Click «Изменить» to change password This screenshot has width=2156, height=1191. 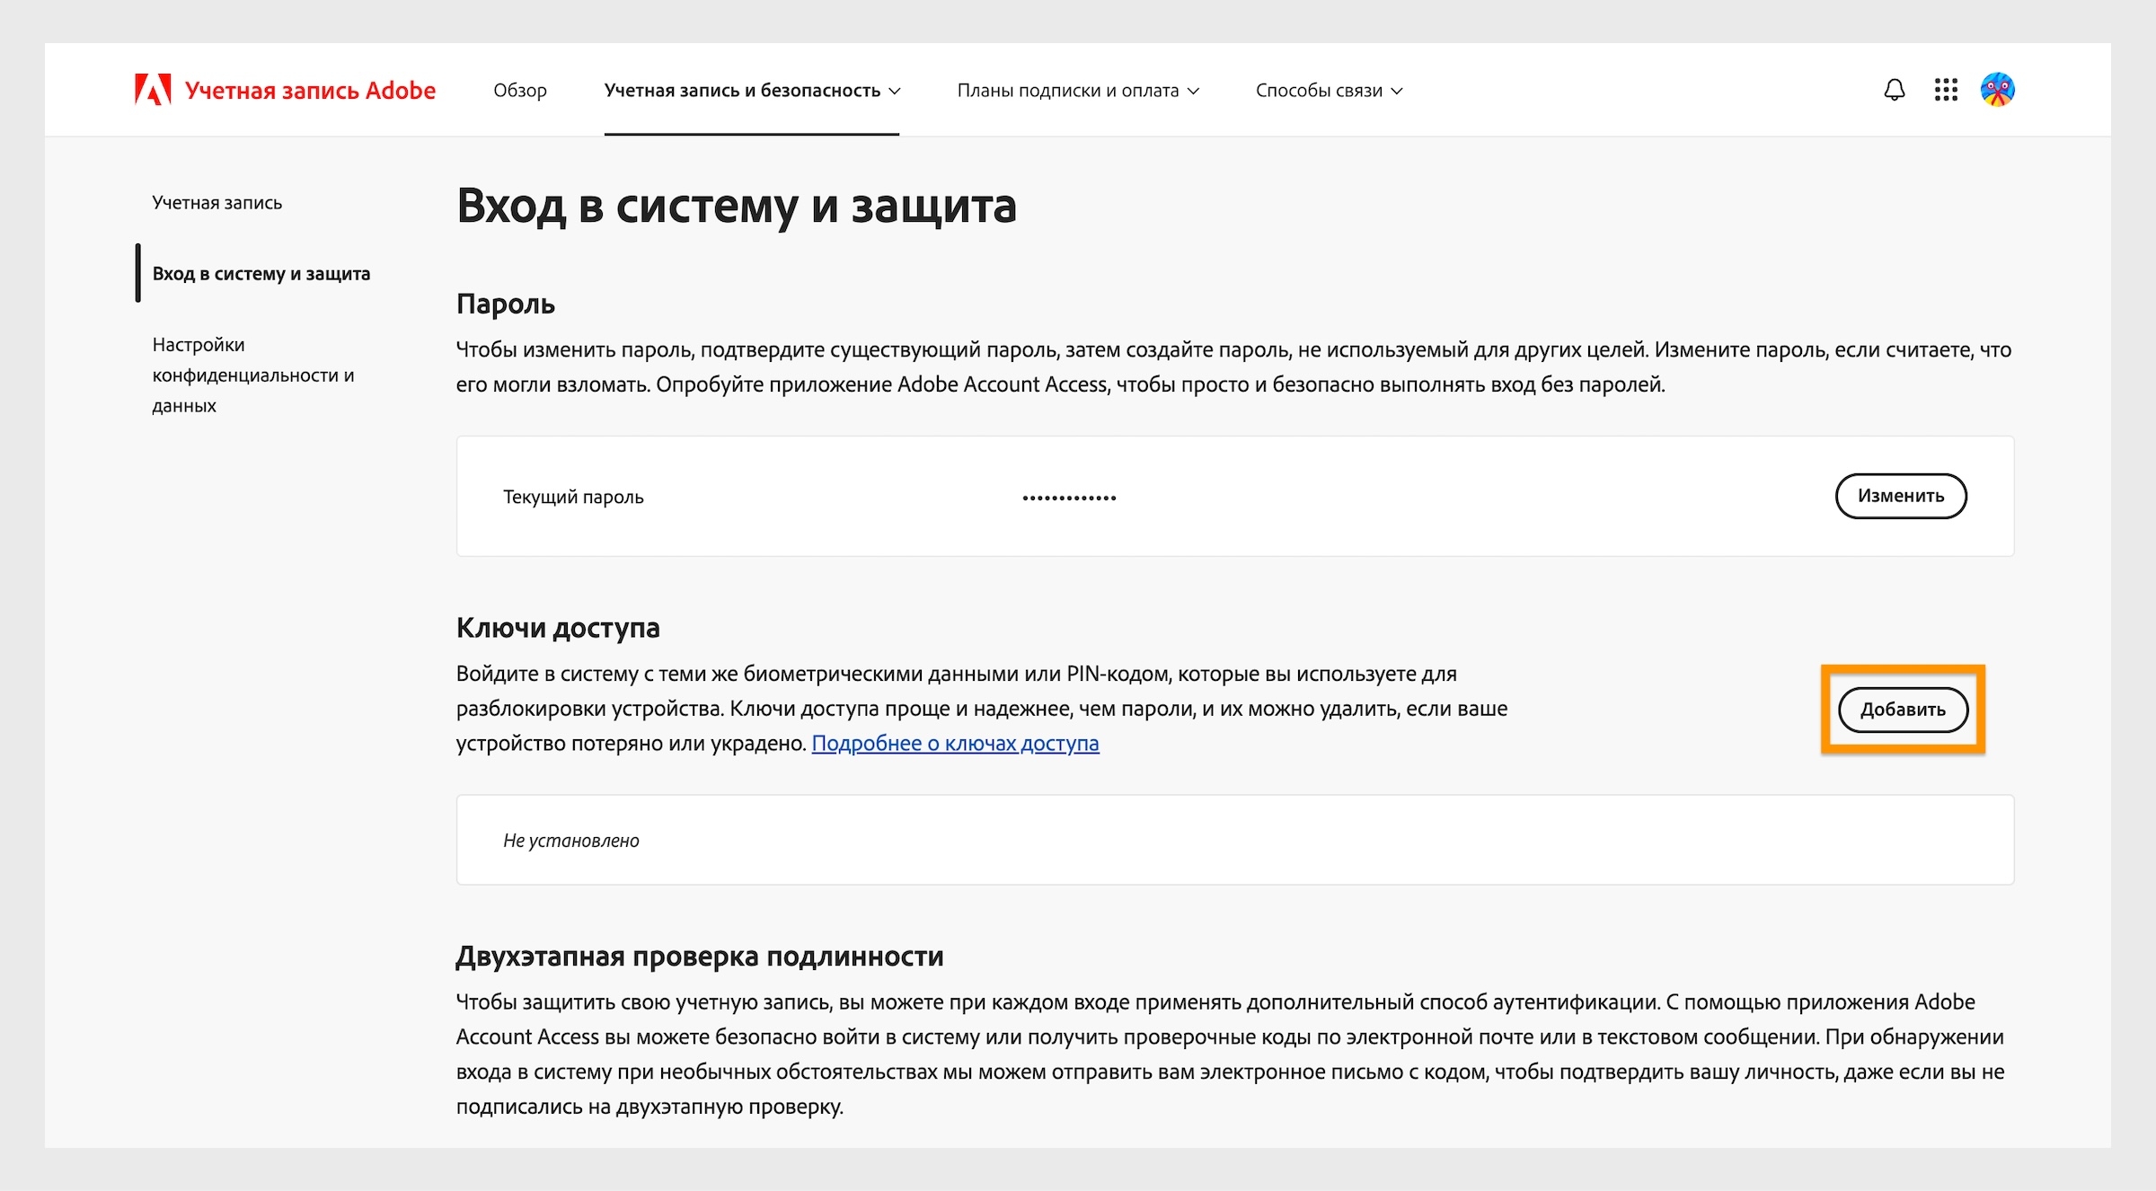point(1900,495)
